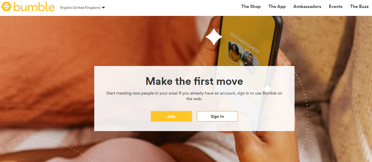Open the Ambassadors navigation link
This screenshot has width=372, height=162.
point(307,6)
